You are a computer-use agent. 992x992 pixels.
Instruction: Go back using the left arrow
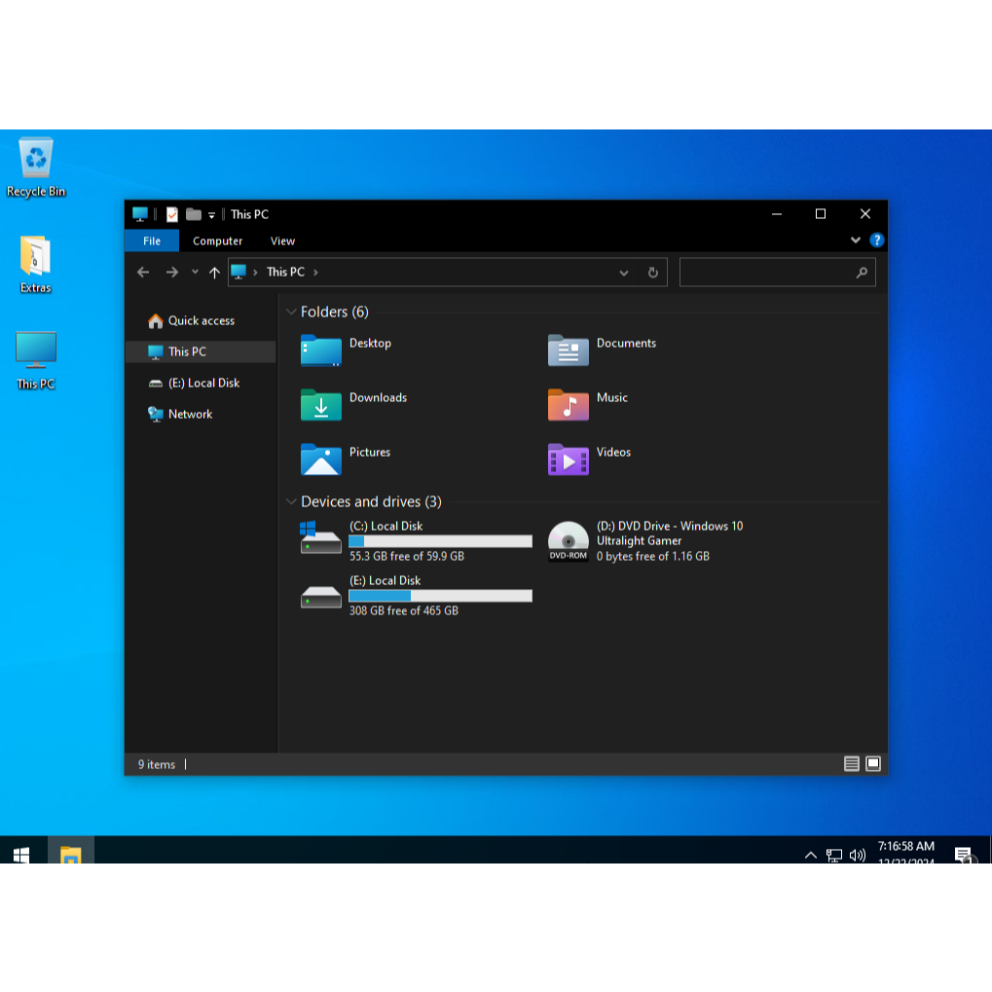144,272
